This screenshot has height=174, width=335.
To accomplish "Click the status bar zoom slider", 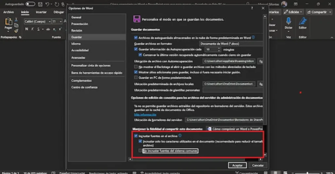I will coord(307,173).
